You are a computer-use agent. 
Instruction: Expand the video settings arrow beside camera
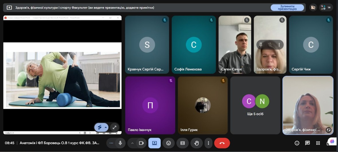point(132,143)
